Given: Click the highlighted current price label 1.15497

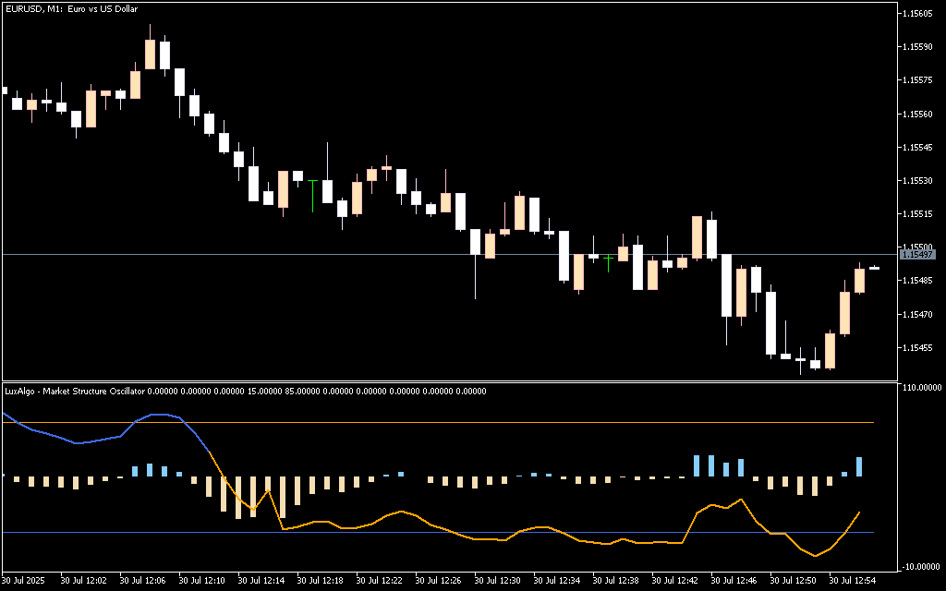Looking at the screenshot, I should pyautogui.click(x=917, y=254).
